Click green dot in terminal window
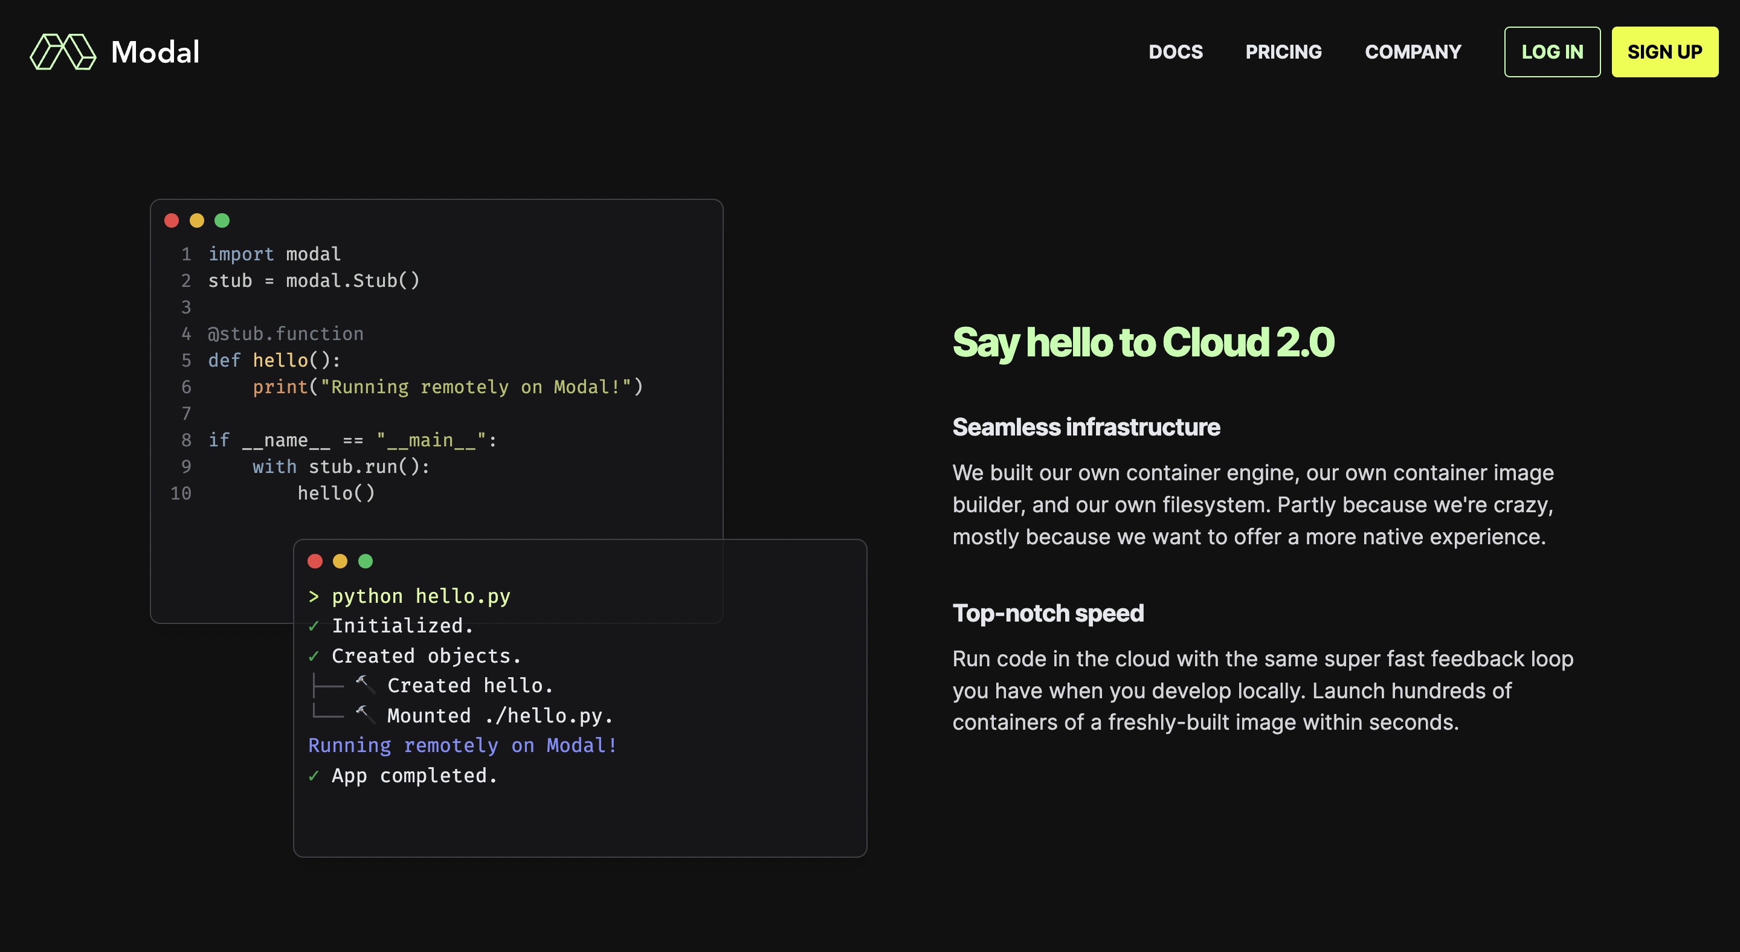Viewport: 1740px width, 952px height. point(366,561)
